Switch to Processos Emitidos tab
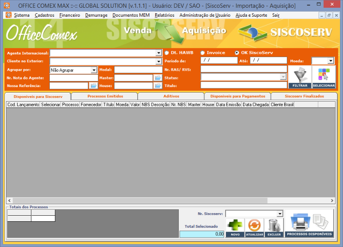 [105, 96]
